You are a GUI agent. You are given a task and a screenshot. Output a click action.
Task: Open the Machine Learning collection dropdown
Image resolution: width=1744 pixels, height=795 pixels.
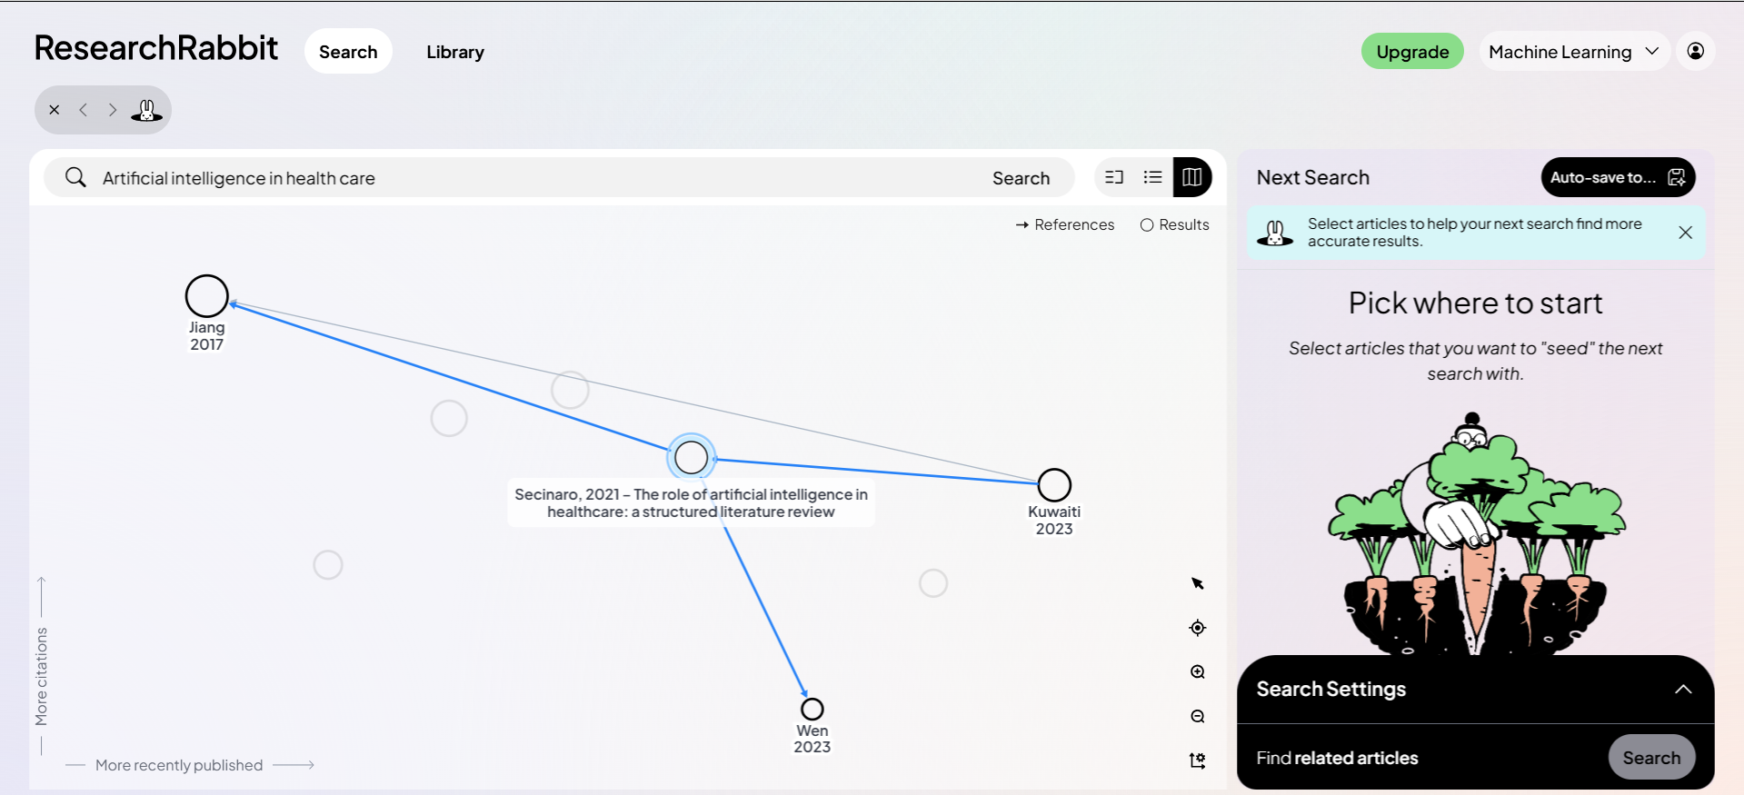(x=1574, y=52)
